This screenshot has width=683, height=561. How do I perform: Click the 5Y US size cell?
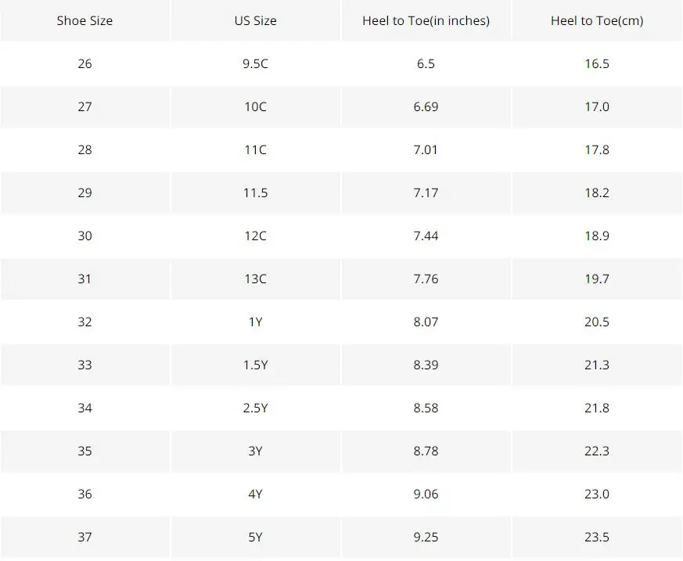pyautogui.click(x=255, y=537)
